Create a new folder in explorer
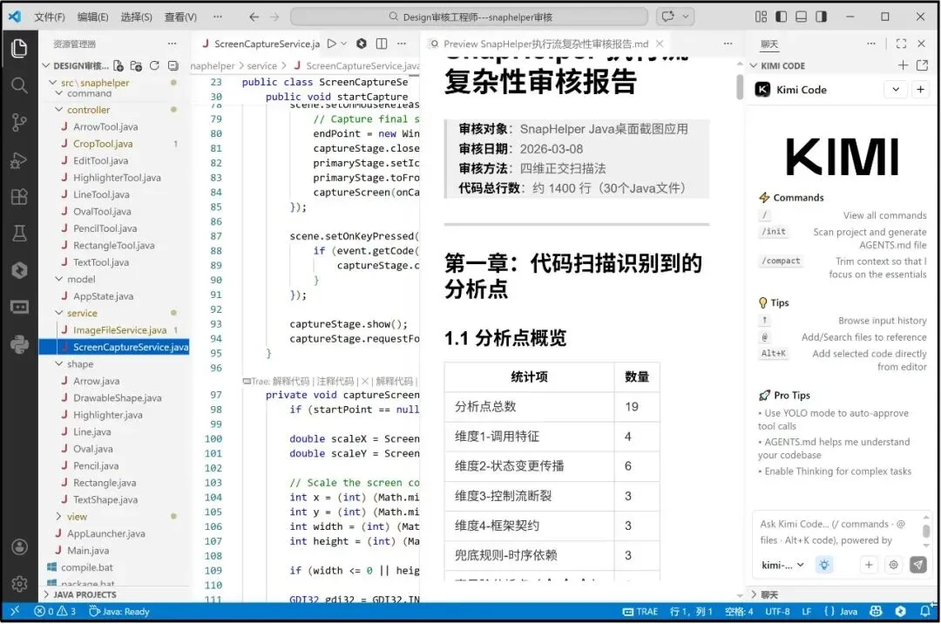 click(136, 66)
